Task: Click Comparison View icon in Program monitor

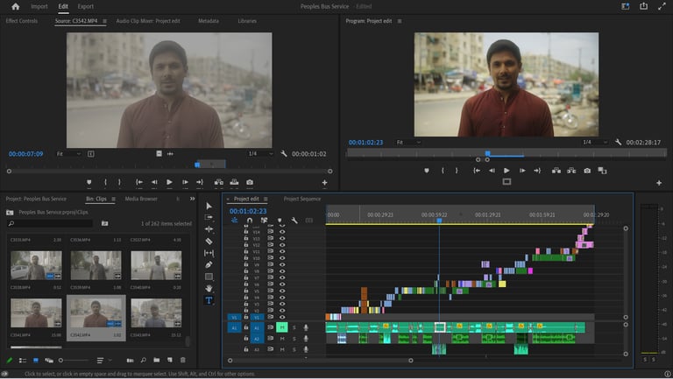Action: click(x=602, y=171)
